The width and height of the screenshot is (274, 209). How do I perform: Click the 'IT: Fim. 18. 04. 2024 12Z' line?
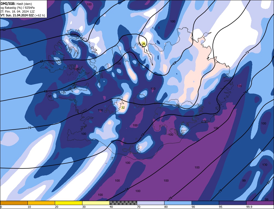pos(18,11)
